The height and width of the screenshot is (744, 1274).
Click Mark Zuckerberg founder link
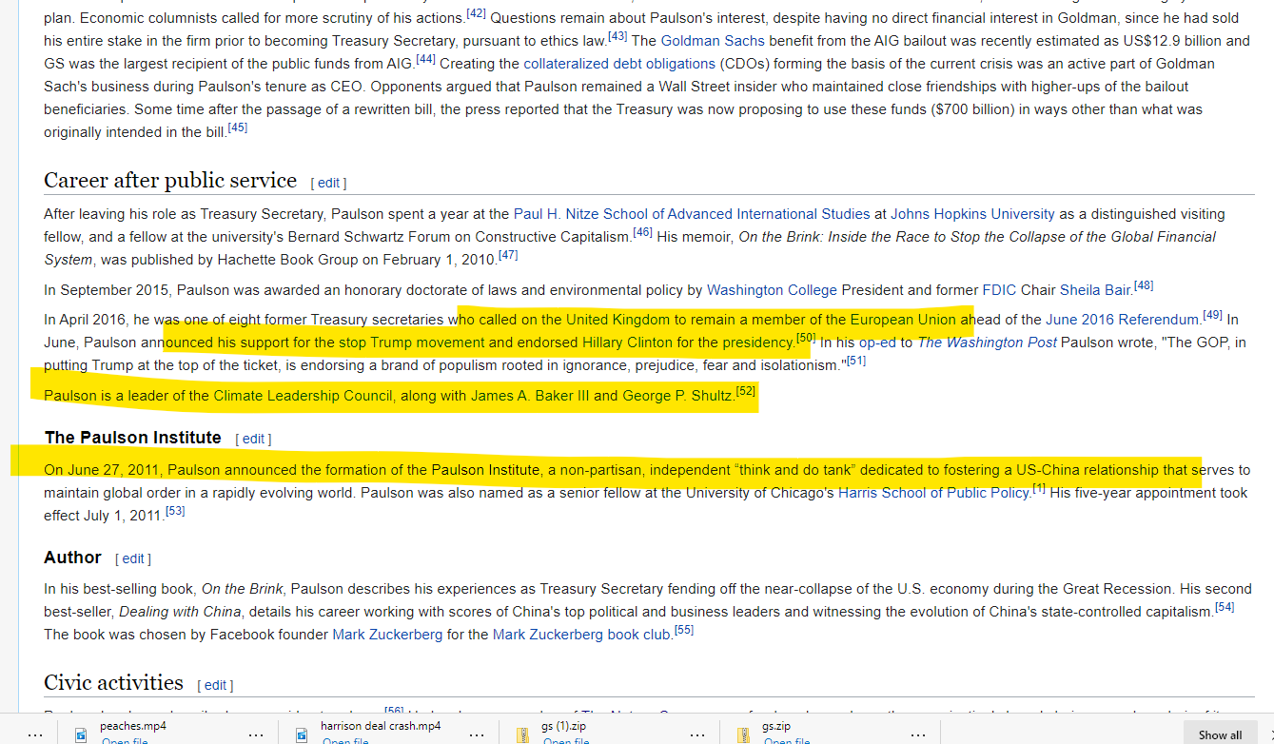(x=387, y=634)
